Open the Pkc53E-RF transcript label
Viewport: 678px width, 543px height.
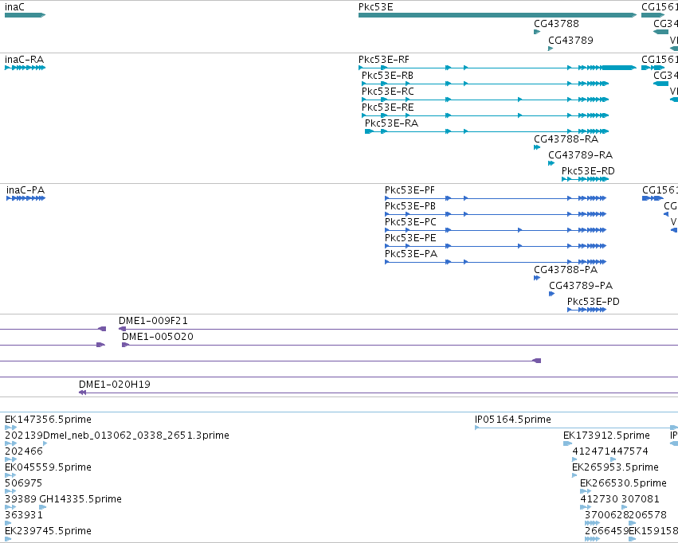pos(384,60)
